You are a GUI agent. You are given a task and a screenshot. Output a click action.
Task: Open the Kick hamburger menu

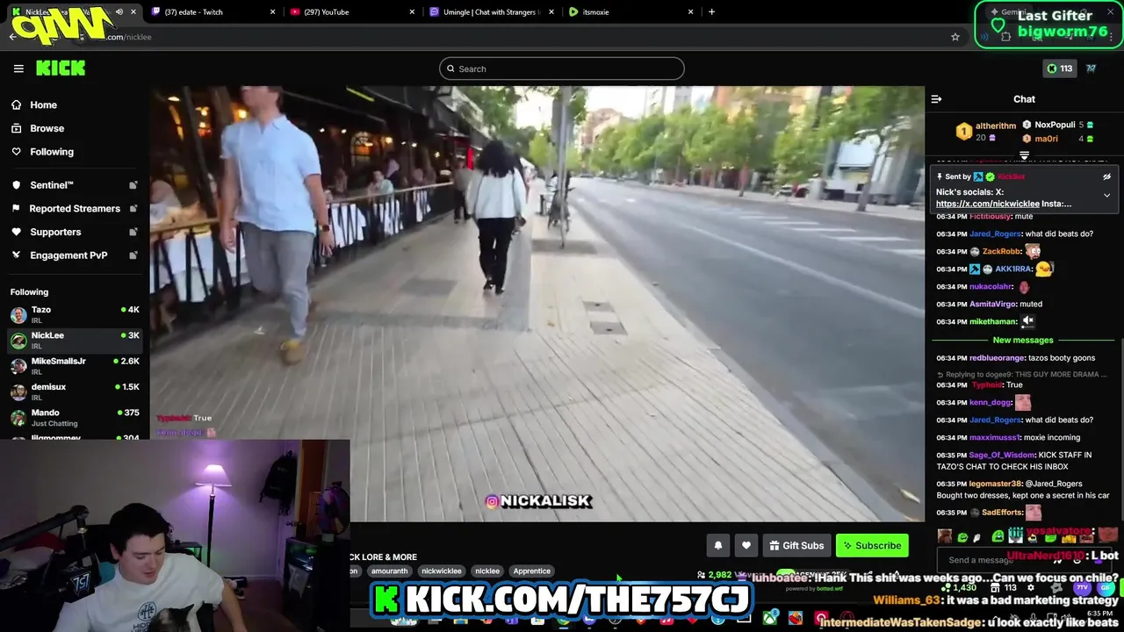[x=18, y=68]
